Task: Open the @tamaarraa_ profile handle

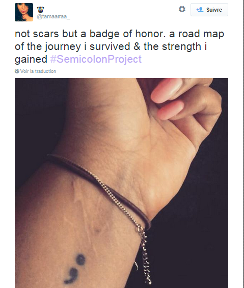Action: coord(53,17)
